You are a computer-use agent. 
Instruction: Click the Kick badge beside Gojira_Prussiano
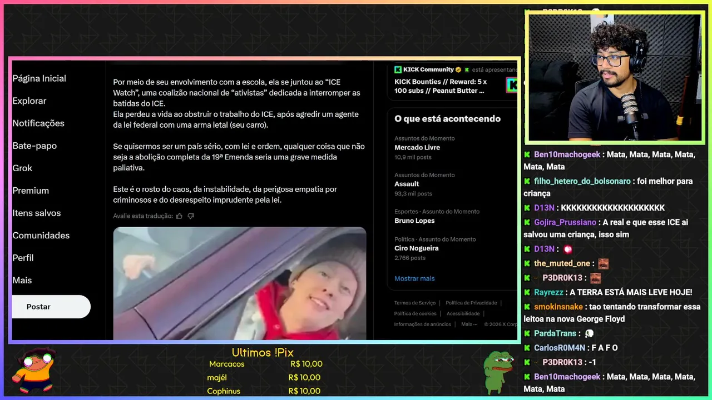(527, 222)
